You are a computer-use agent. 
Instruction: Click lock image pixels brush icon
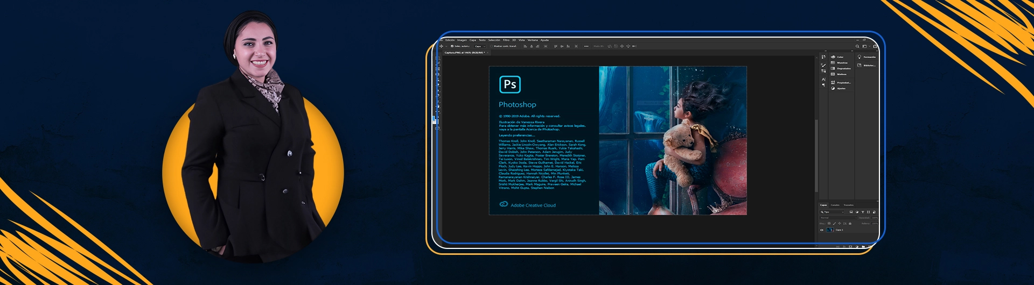click(834, 223)
